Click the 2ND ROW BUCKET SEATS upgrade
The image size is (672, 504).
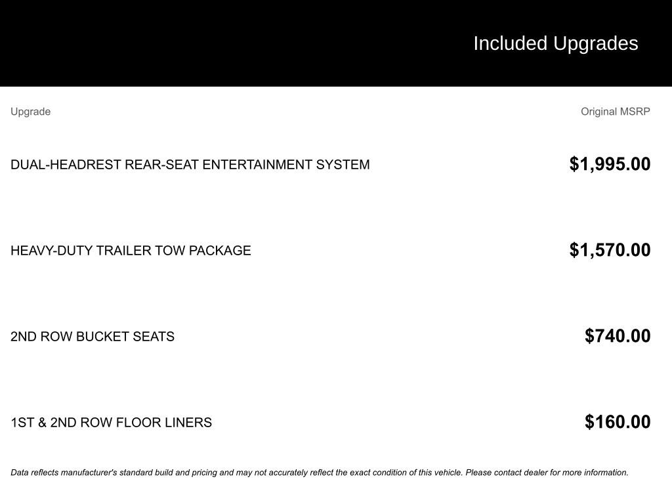(x=93, y=337)
